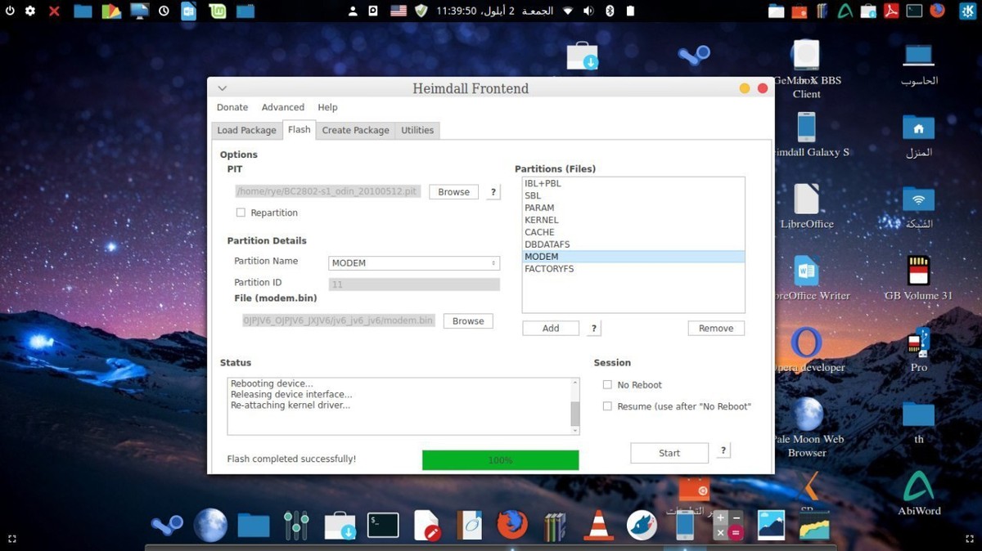
Task: Click the volume speaker icon in the top panel
Action: click(588, 11)
